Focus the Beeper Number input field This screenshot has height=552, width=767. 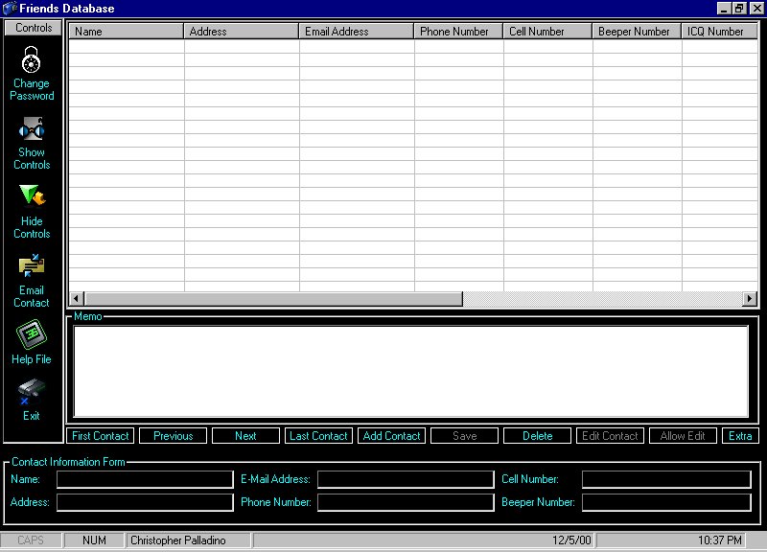[x=666, y=502]
